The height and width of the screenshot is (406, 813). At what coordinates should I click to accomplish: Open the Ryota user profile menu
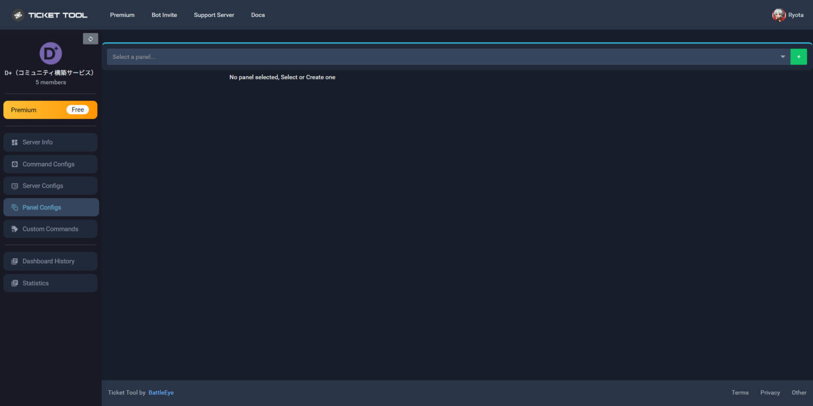(788, 15)
